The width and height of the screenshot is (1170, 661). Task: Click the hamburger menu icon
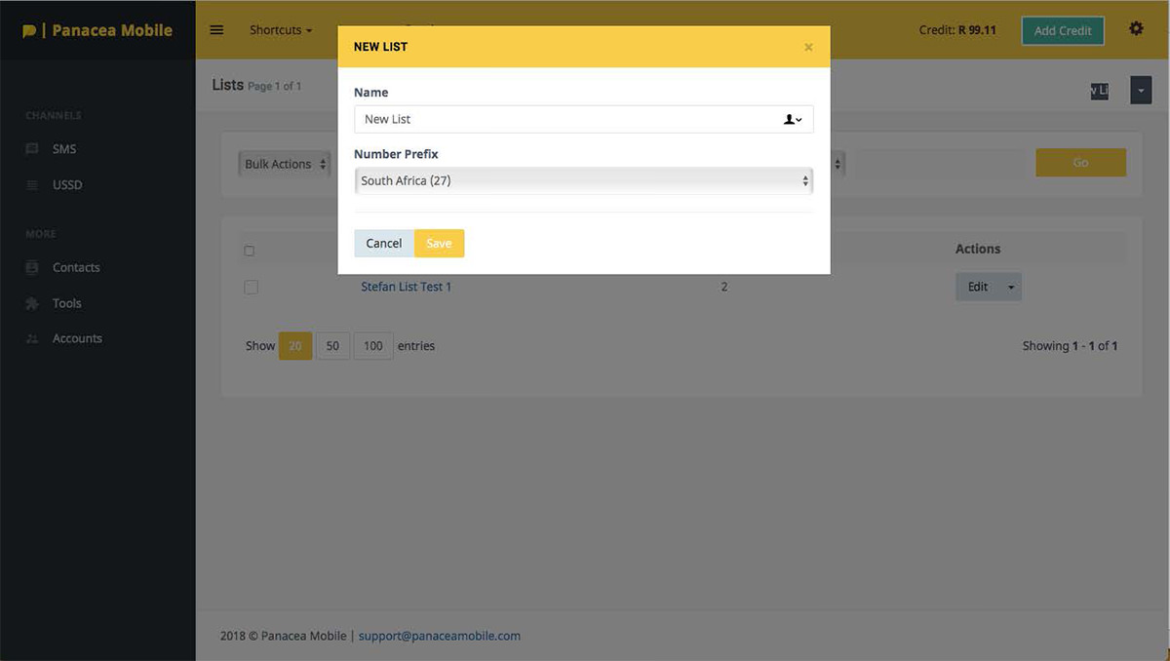[216, 30]
